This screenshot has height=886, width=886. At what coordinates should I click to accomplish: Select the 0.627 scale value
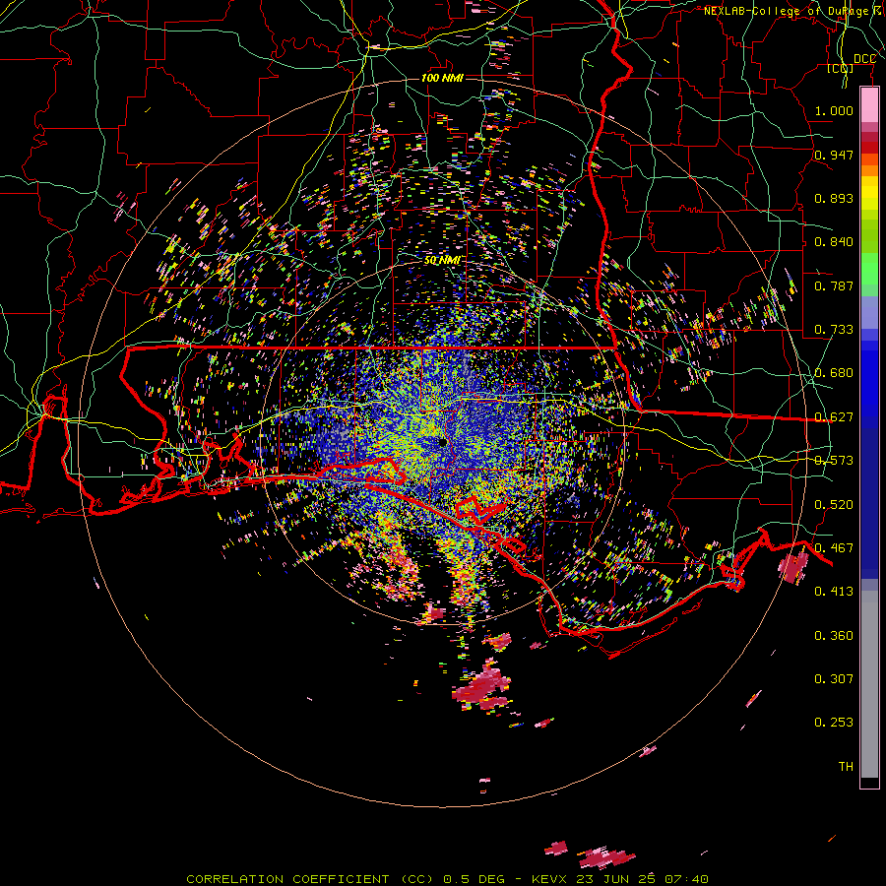point(834,417)
